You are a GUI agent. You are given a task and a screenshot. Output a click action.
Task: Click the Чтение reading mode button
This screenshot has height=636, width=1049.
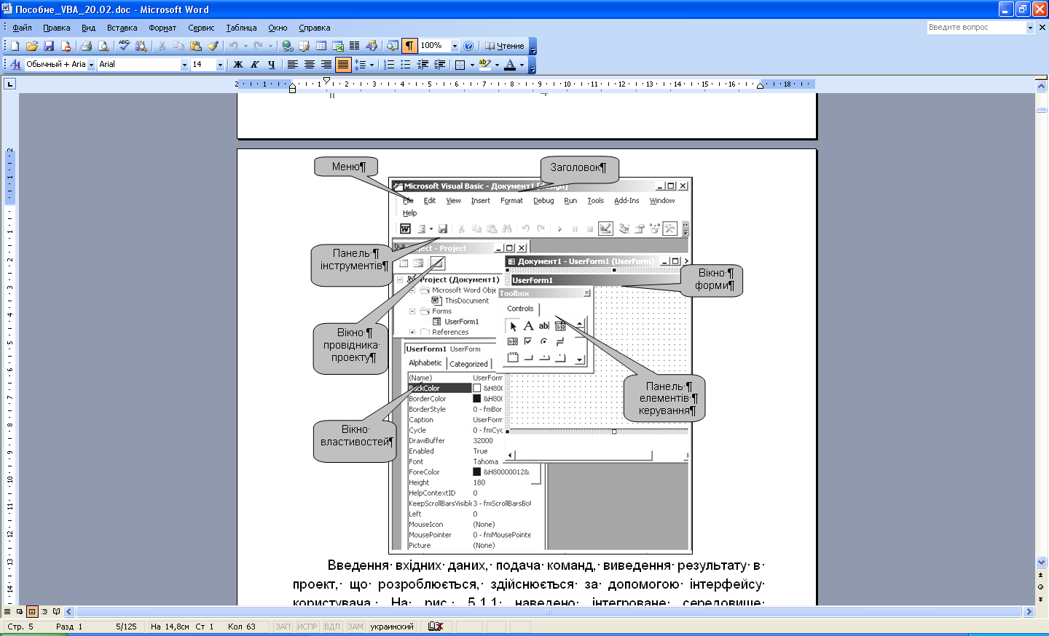(505, 46)
